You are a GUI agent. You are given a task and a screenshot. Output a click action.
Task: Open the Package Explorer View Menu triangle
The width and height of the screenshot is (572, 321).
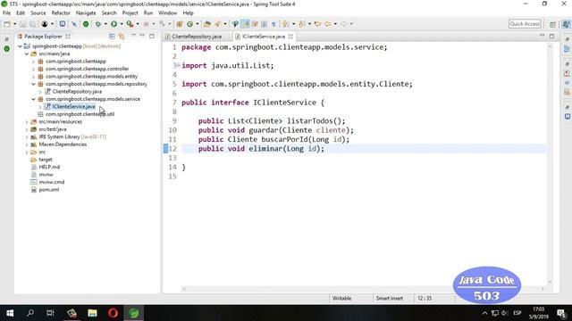(133, 36)
